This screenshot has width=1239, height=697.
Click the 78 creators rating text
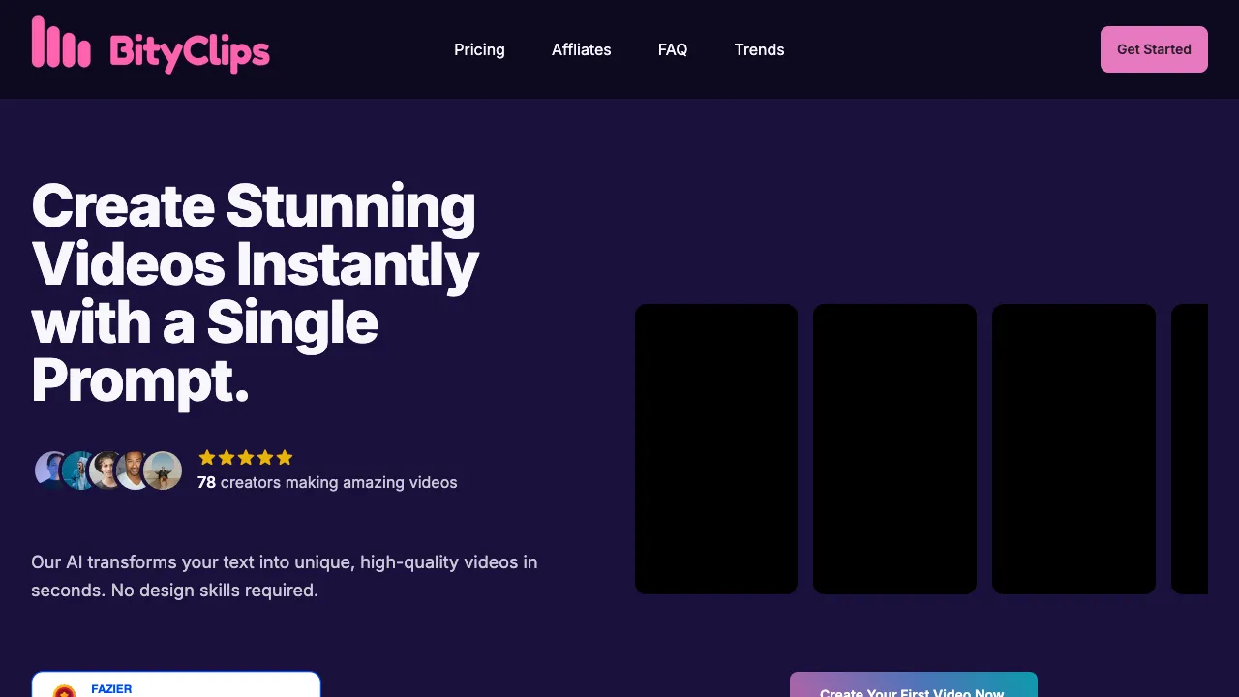(326, 482)
